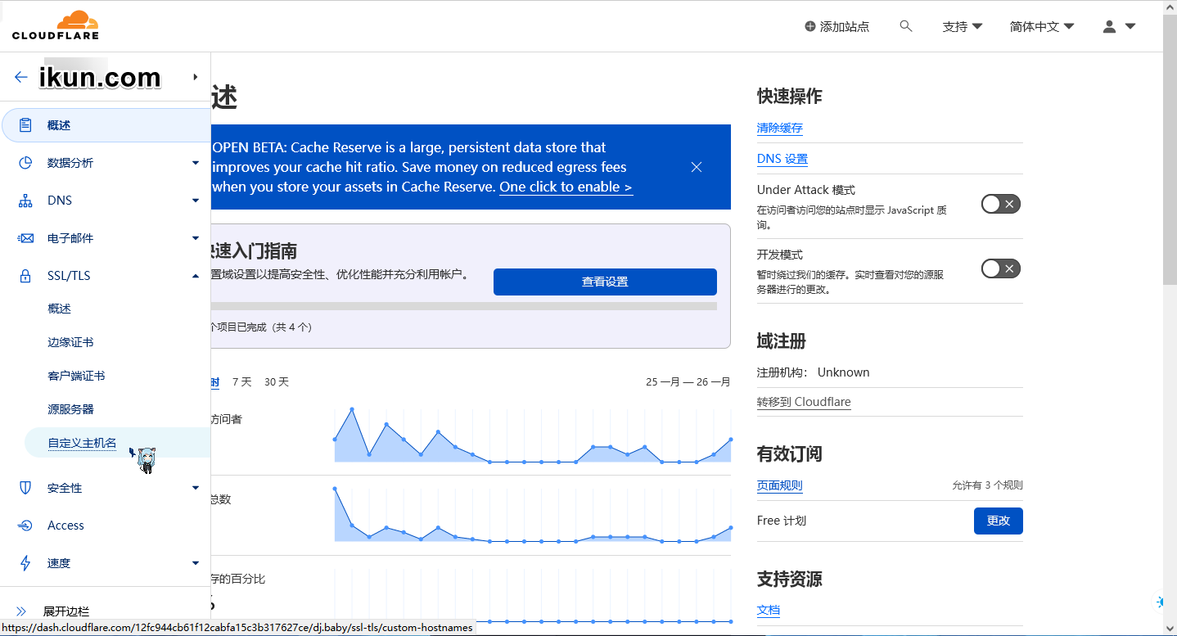
Task: Click the visitors chart area
Action: [533, 435]
